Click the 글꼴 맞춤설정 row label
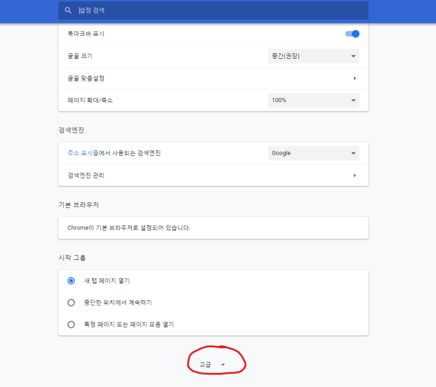Image resolution: width=436 pixels, height=387 pixels. click(x=86, y=78)
